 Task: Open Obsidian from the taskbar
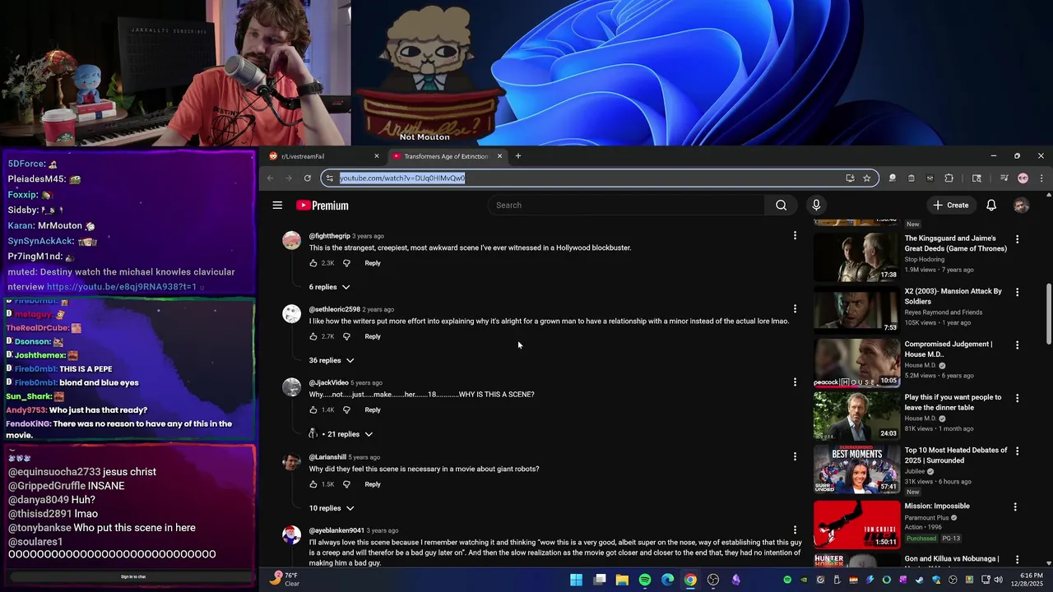point(735,580)
